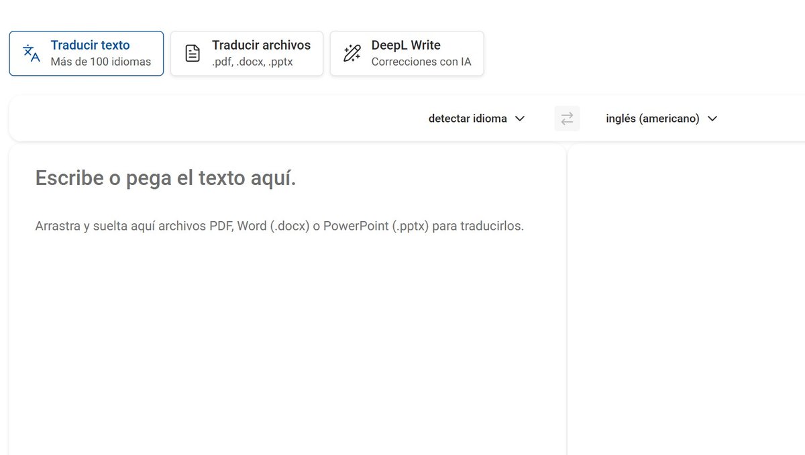
Task: Click the chevron beside detectar idioma
Action: pos(520,119)
